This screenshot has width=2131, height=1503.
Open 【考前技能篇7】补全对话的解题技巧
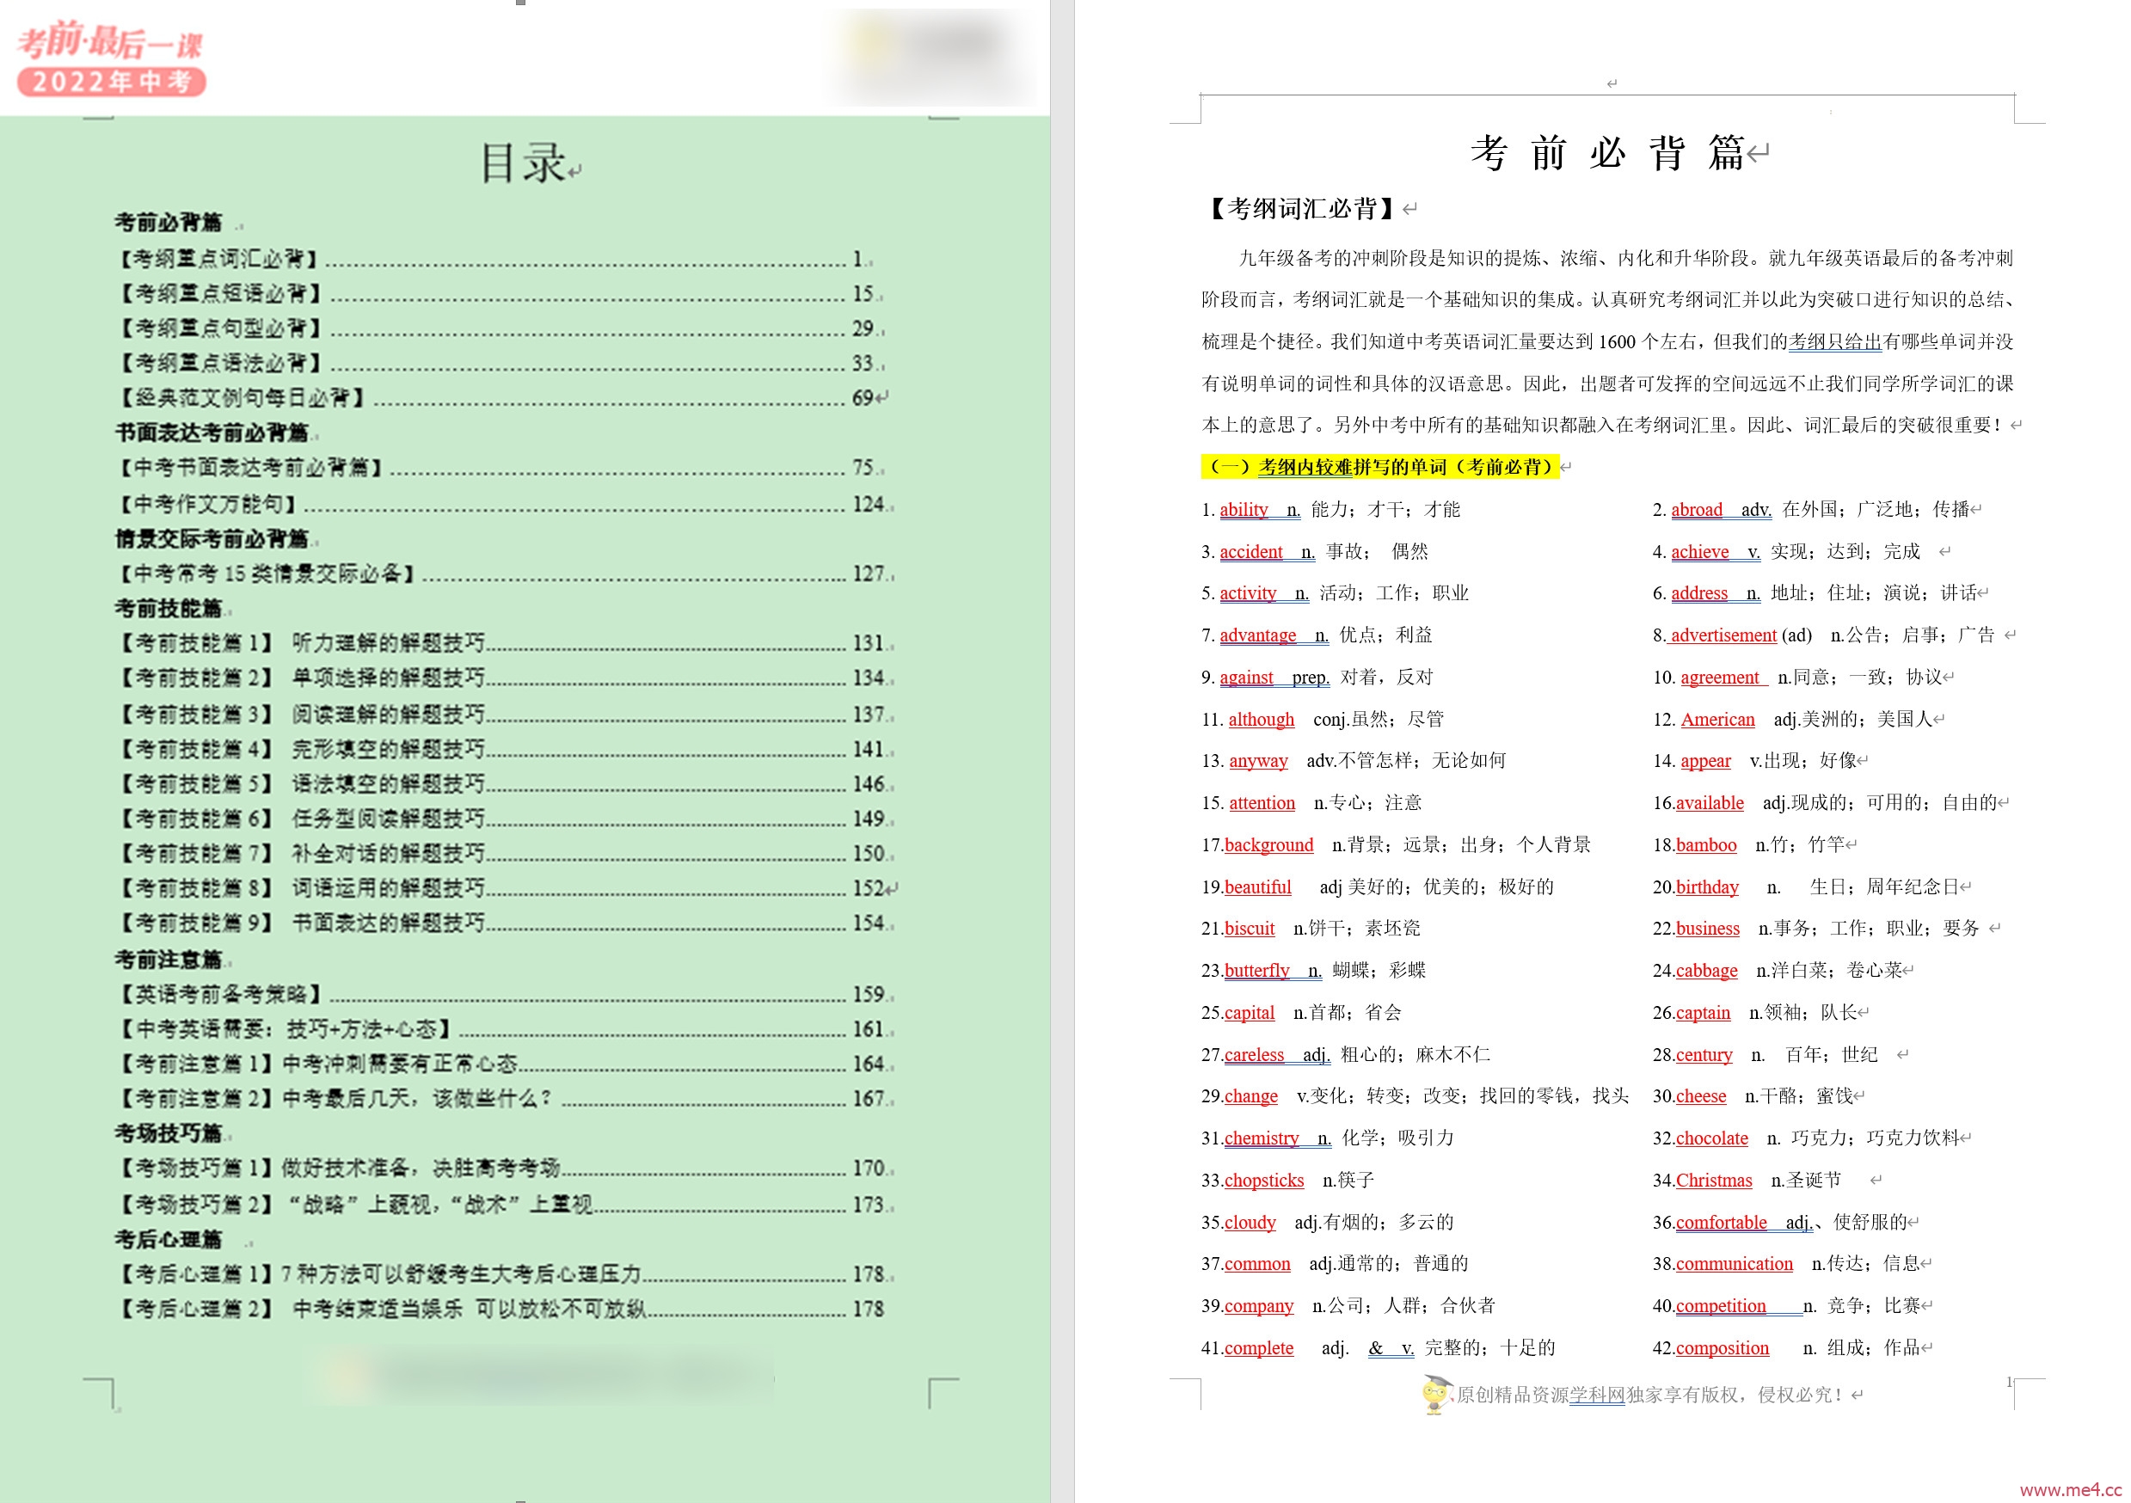(502, 854)
